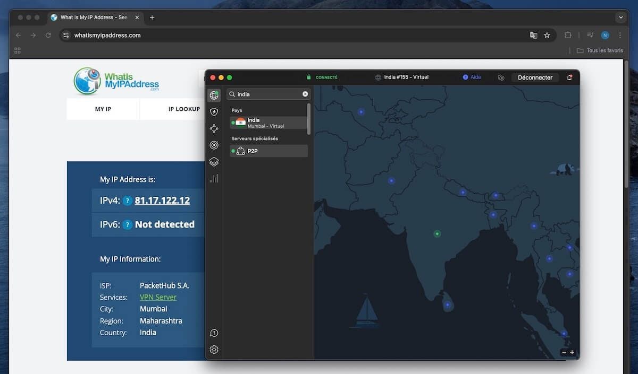Click the India #155 - Virtuel server label
The width and height of the screenshot is (638, 374).
(x=406, y=77)
